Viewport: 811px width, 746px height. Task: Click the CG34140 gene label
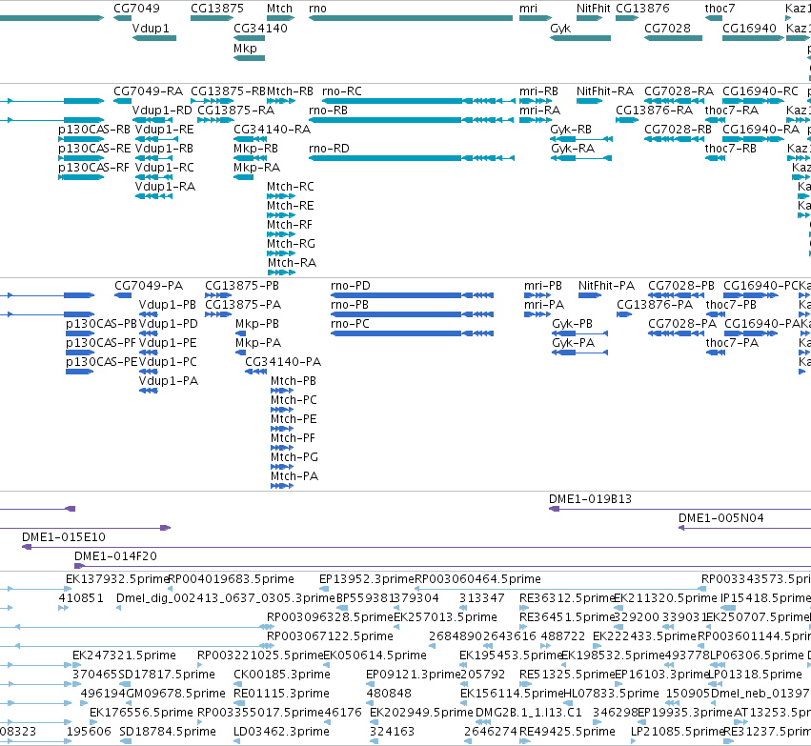[x=261, y=28]
